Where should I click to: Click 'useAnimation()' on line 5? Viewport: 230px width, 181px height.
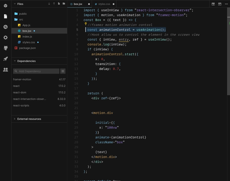point(150,30)
